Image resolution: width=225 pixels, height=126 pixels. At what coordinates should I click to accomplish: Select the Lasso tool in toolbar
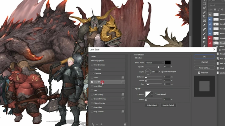pyautogui.click(x=204, y=8)
